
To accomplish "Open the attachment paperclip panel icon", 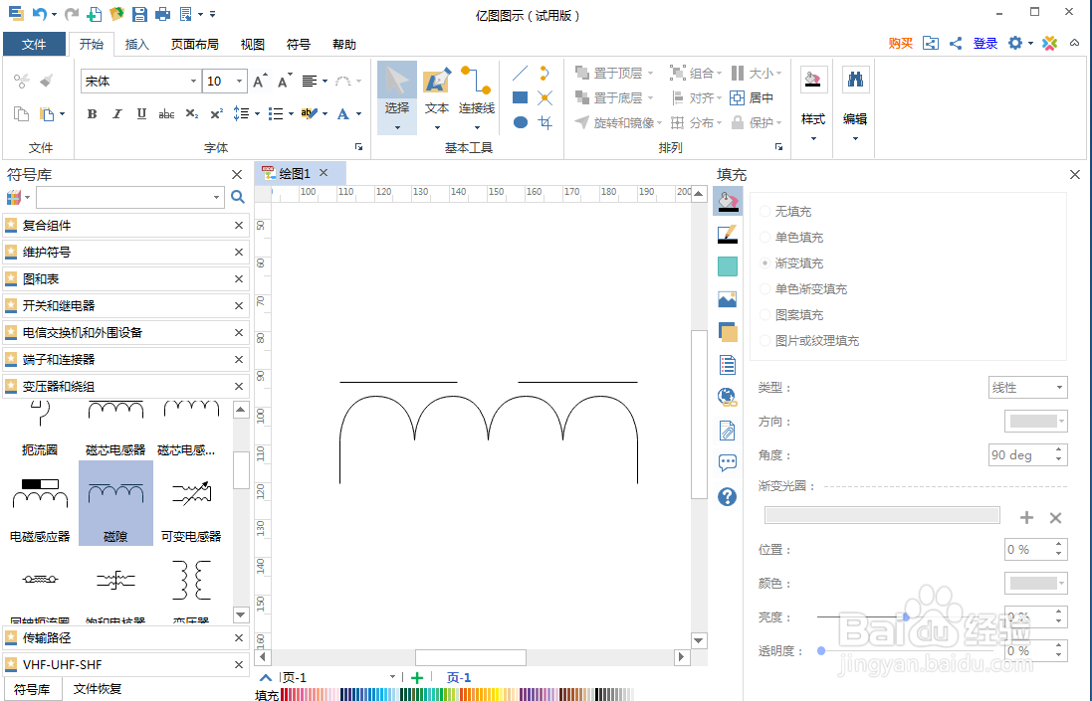I will point(727,431).
